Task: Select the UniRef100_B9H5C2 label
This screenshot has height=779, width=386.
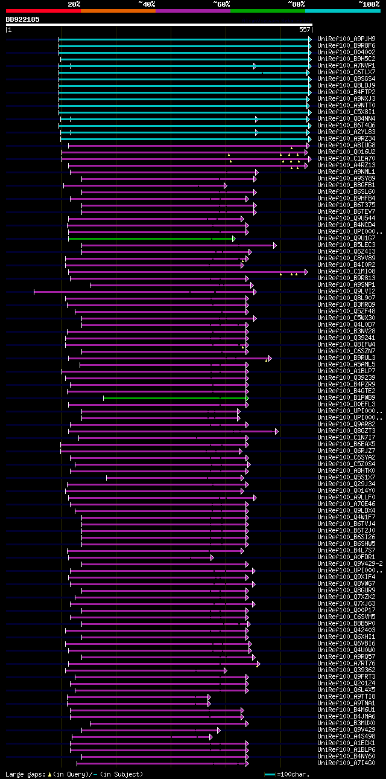Action: click(x=346, y=59)
